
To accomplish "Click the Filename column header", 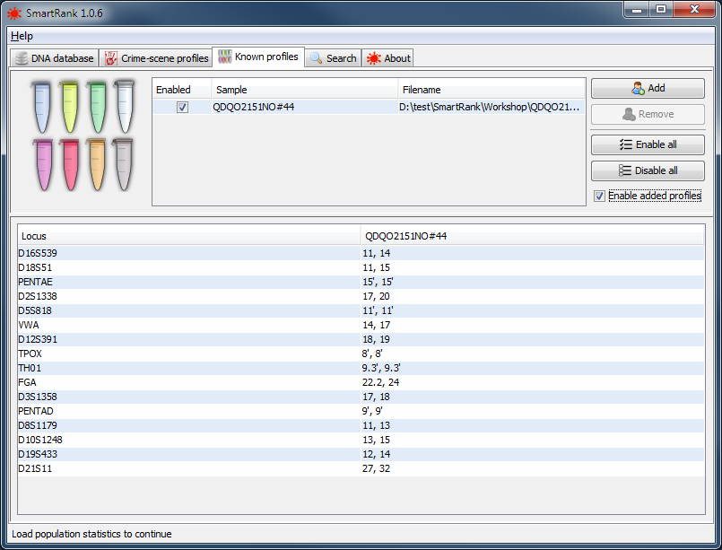I will click(x=491, y=90).
